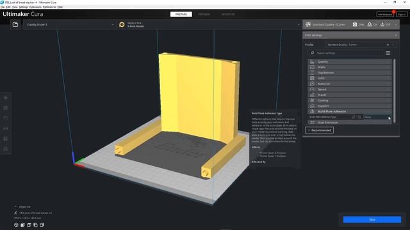Select the Move tool in left toolbar
Image resolution: width=410 pixels, height=230 pixels.
[6, 98]
